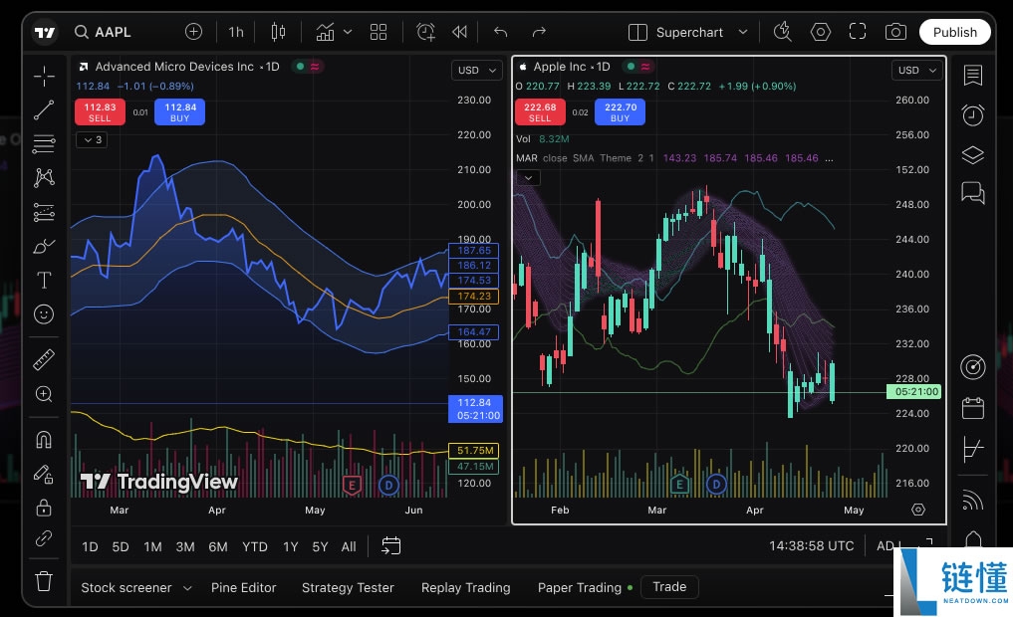Open Apple chart price scale settings gear
The image size is (1013, 617).
click(918, 510)
